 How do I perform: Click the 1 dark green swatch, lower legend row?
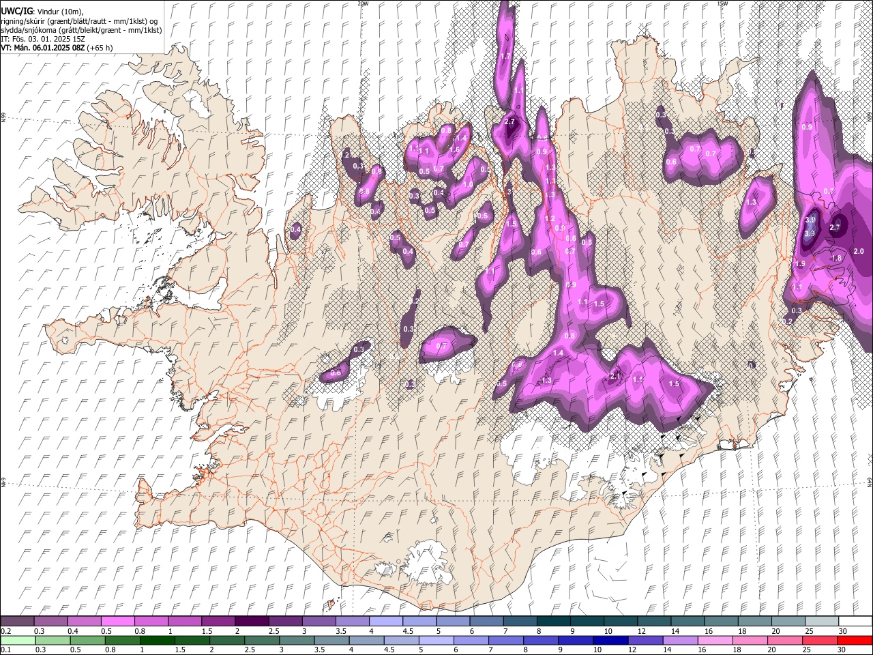158,640
